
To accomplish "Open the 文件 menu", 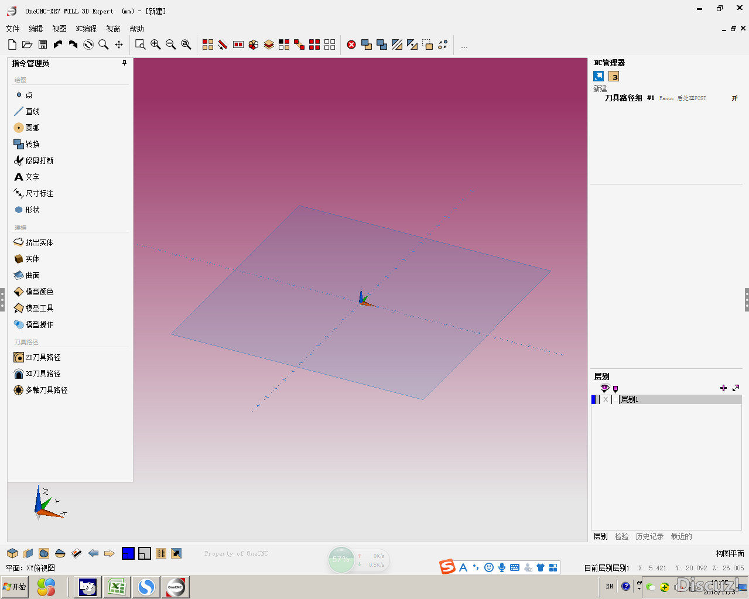I will point(12,29).
